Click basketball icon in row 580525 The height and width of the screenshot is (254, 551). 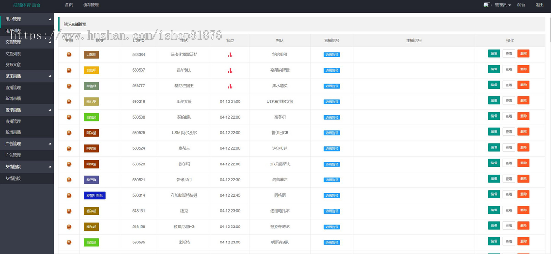tap(69, 133)
